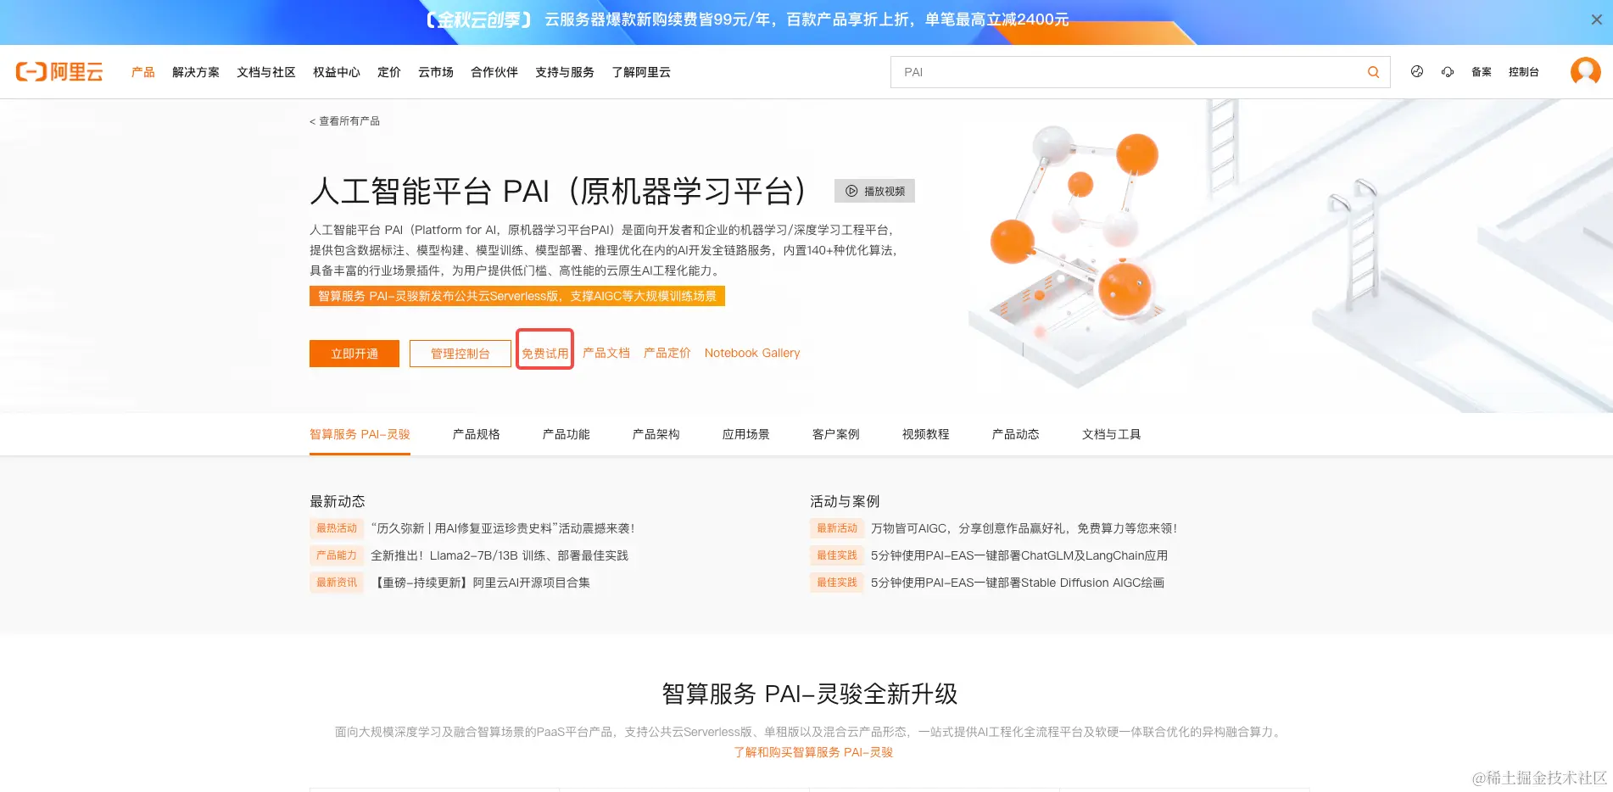The width and height of the screenshot is (1613, 792).
Task: Open the 解决方案 navigation menu
Action: tap(196, 72)
